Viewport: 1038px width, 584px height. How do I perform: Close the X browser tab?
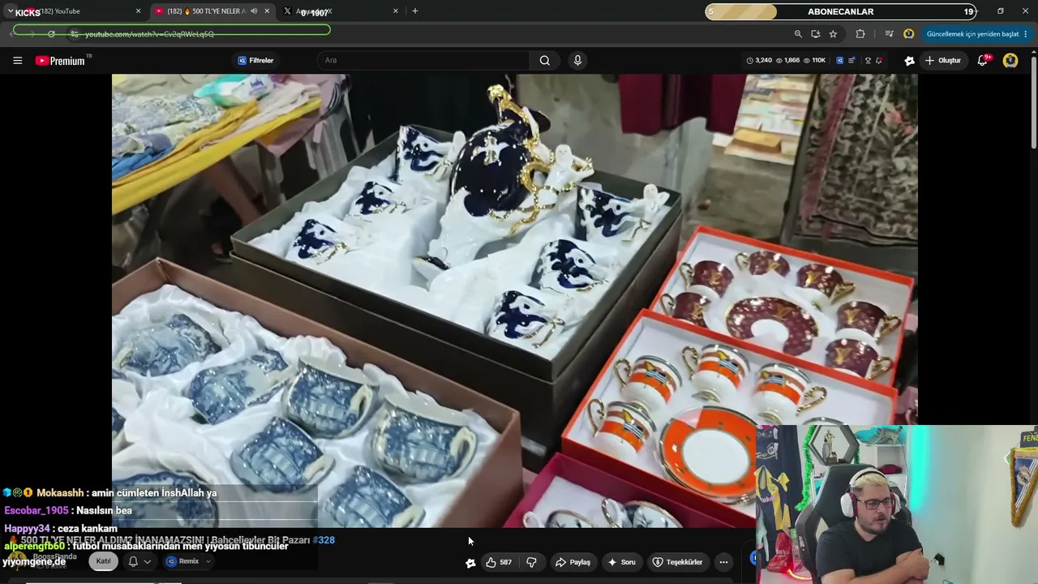point(396,11)
